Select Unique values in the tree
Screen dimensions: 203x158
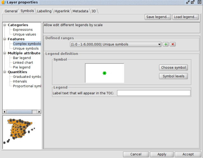pos(24,34)
